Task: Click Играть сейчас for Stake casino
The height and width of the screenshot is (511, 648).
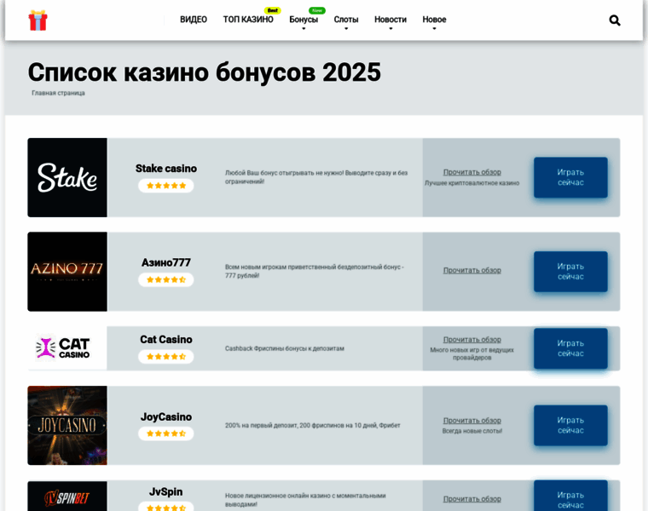Action: tap(570, 177)
